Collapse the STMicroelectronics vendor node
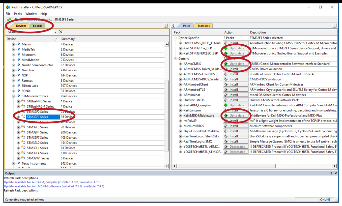Screen dimensions: 342x206 13,96
